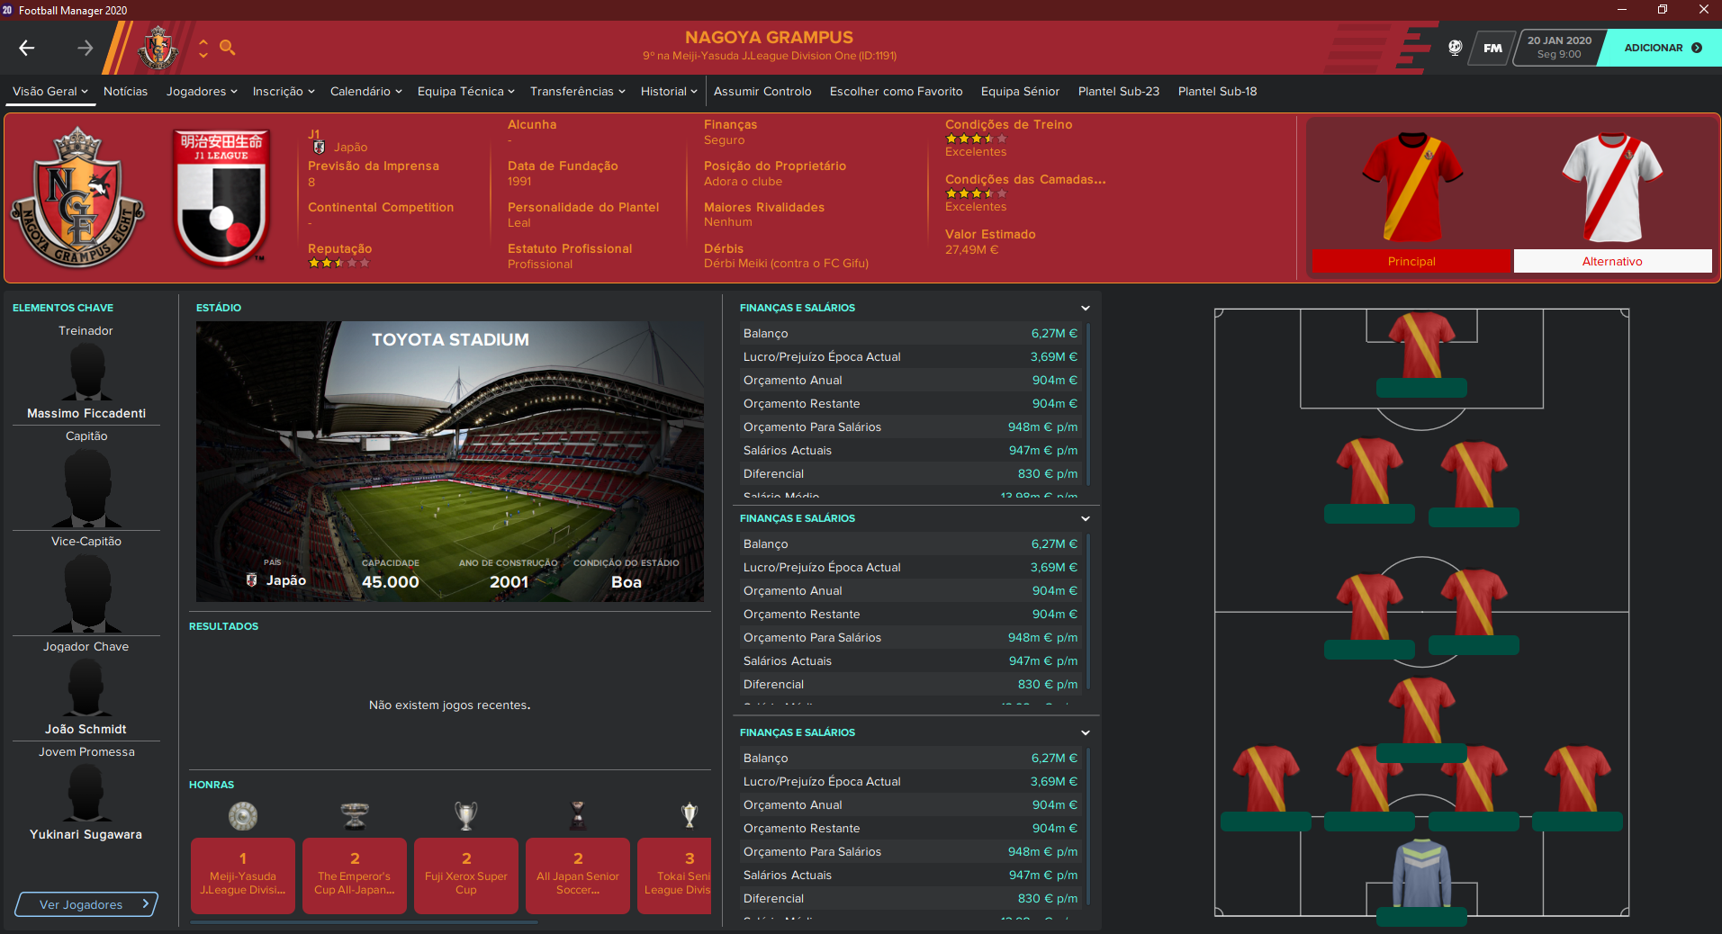This screenshot has height=934, width=1722.
Task: Click the lone defensive midfielder shirt on the pitch
Action: 1421,711
